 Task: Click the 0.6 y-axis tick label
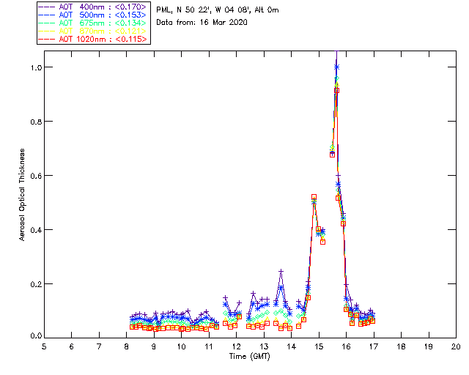[x=36, y=176]
